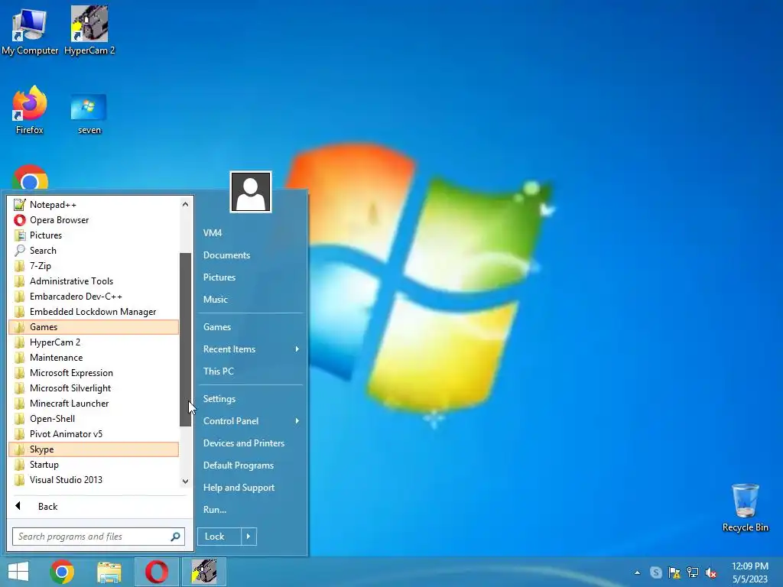Expand the Pivot Animator v5 folder
The image size is (783, 587).
click(x=94, y=434)
